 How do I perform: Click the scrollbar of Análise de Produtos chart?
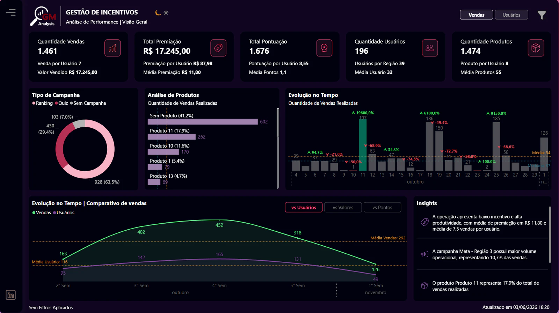pos(278,123)
